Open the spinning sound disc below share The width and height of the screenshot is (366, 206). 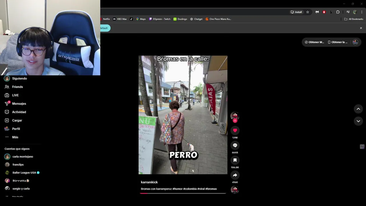click(x=235, y=190)
